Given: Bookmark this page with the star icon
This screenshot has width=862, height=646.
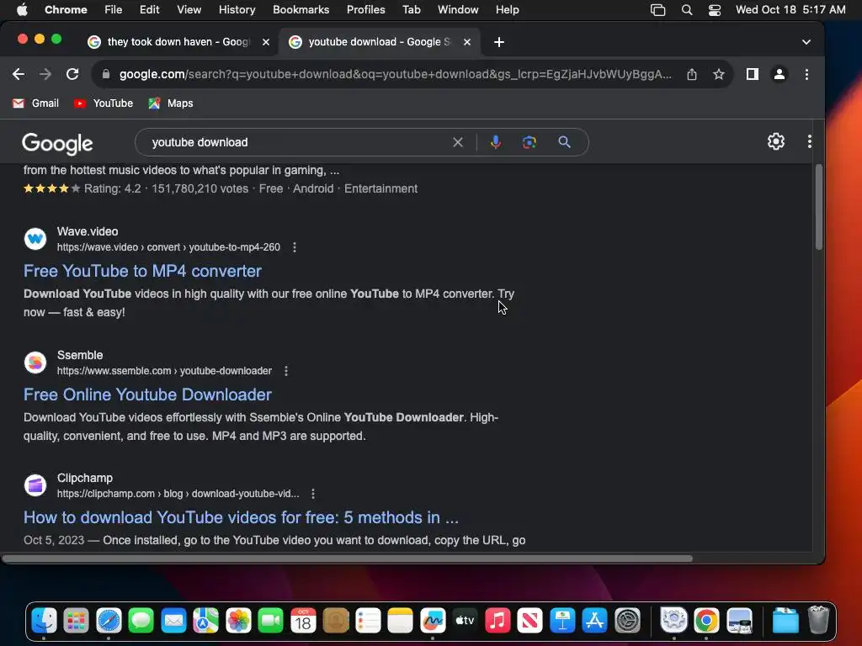Looking at the screenshot, I should click(719, 74).
